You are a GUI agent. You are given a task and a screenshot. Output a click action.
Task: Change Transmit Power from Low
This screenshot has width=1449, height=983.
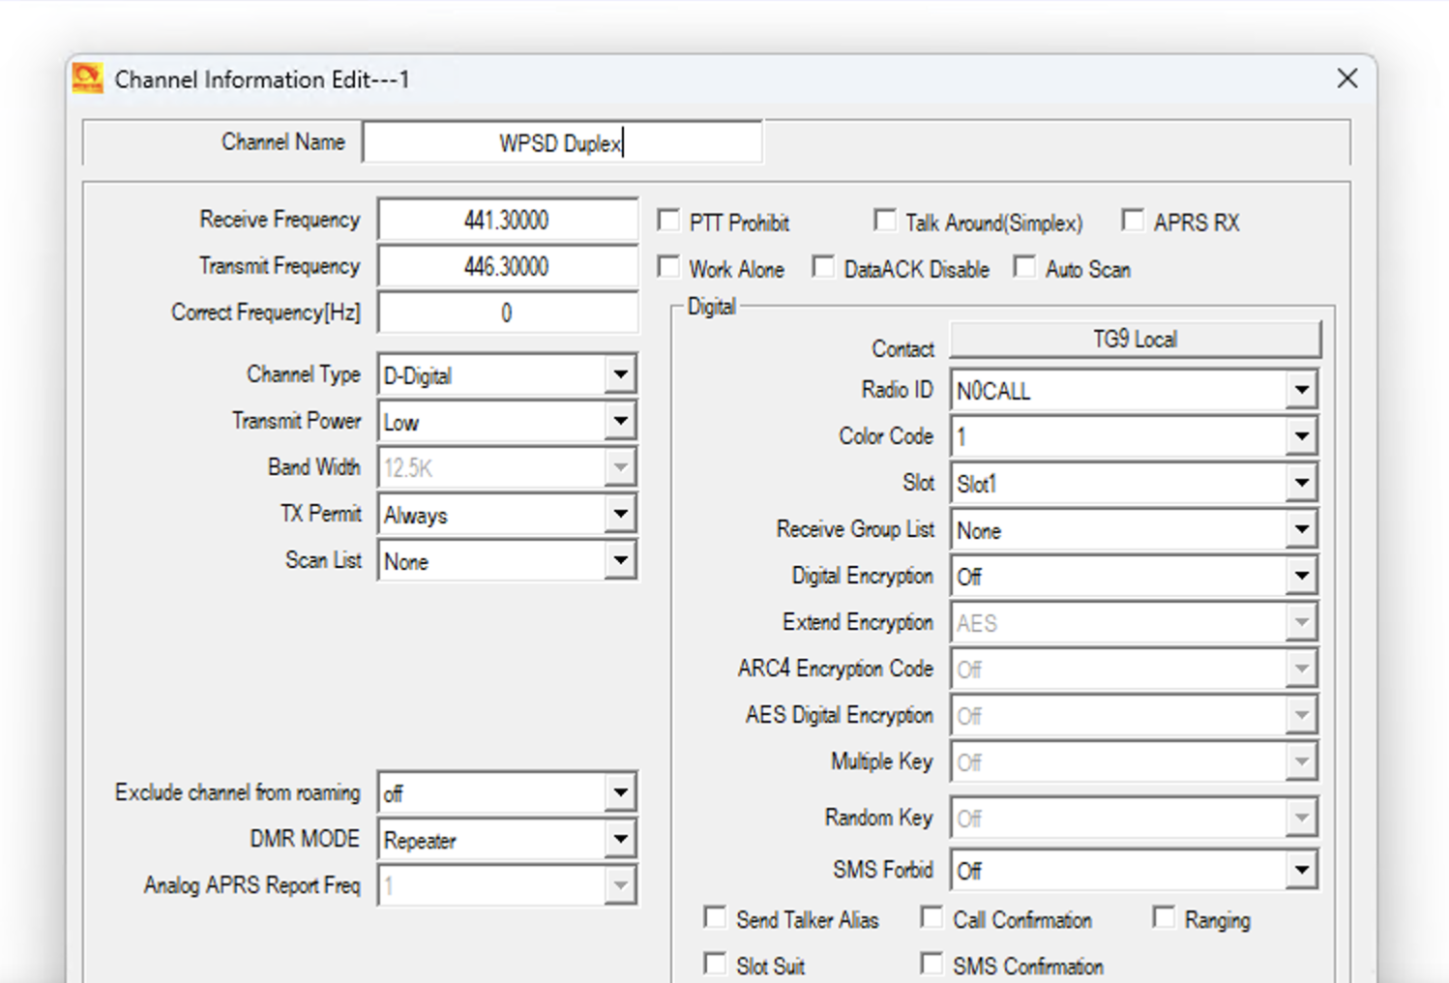pyautogui.click(x=621, y=421)
